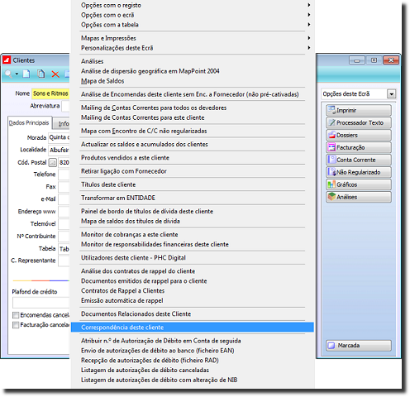Click the search magnifier icon in Clientes toolbar
Image resolution: width=410 pixels, height=397 pixels.
[x=8, y=74]
